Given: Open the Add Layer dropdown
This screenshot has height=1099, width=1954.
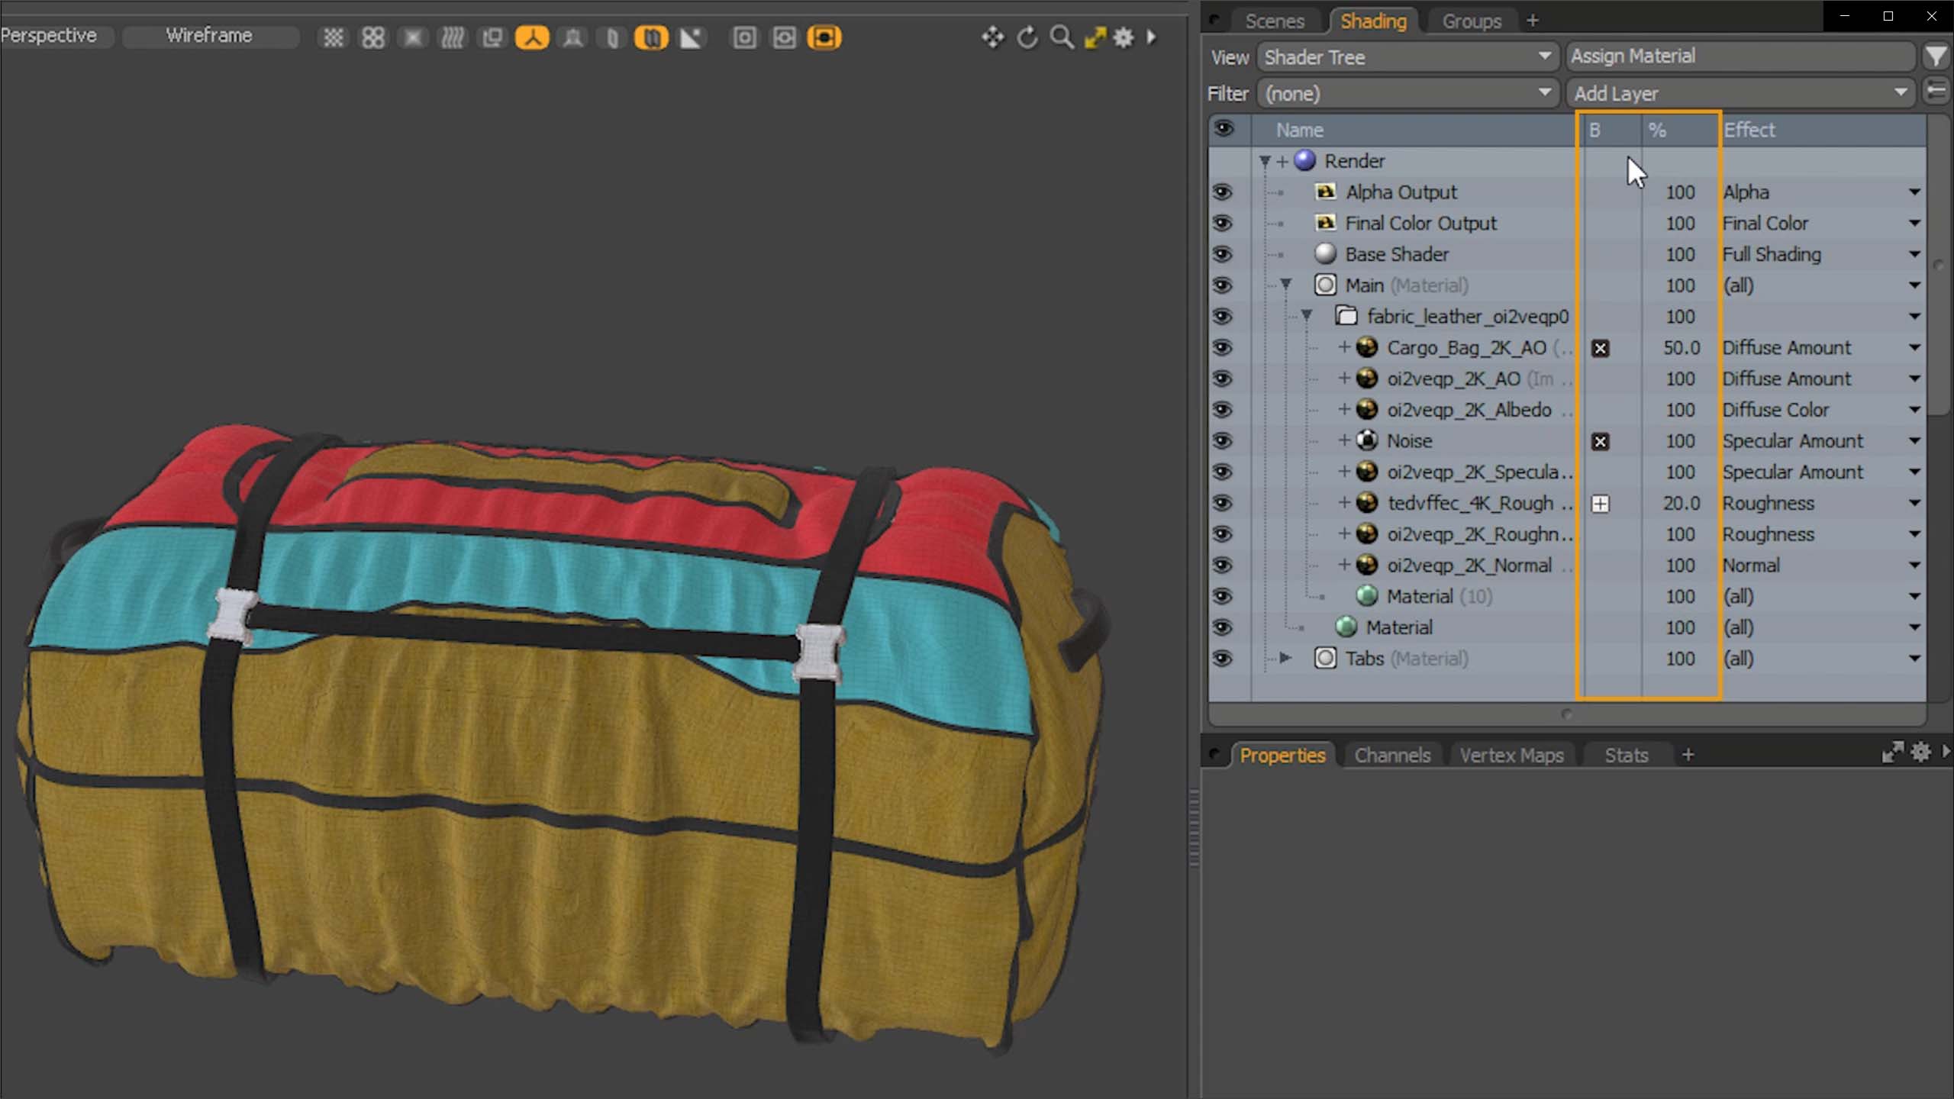Looking at the screenshot, I should click(1740, 93).
